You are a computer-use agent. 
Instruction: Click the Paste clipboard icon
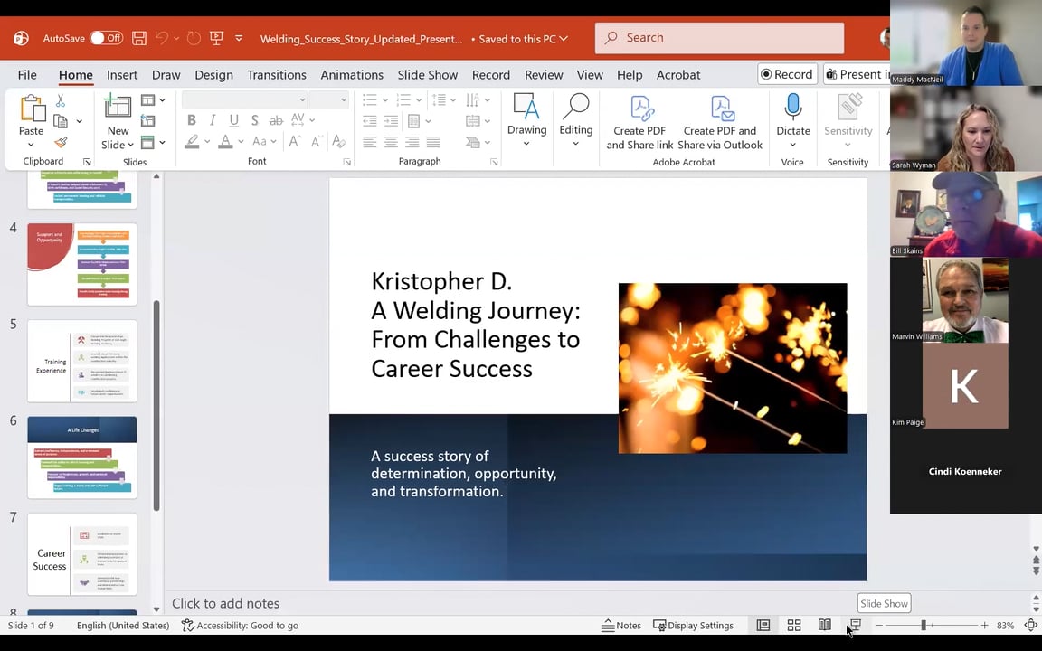(x=32, y=108)
